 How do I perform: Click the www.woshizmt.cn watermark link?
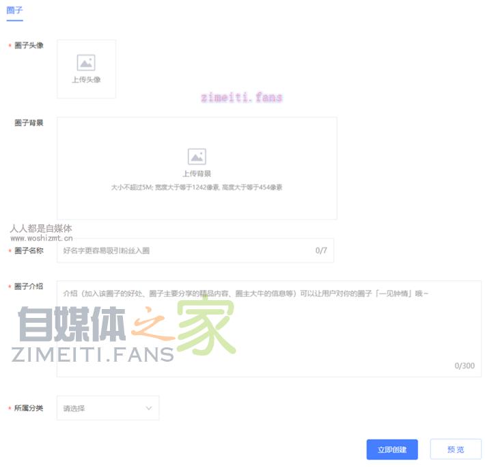point(42,238)
